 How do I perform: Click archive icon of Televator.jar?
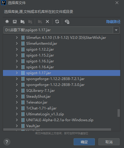click(x=23, y=102)
